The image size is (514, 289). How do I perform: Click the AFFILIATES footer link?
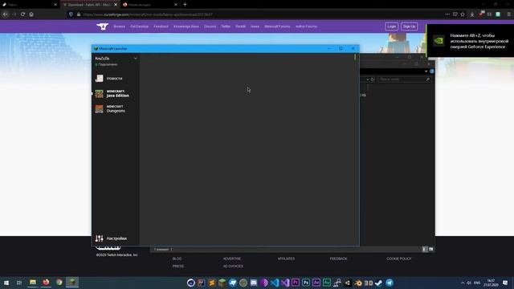(x=286, y=258)
